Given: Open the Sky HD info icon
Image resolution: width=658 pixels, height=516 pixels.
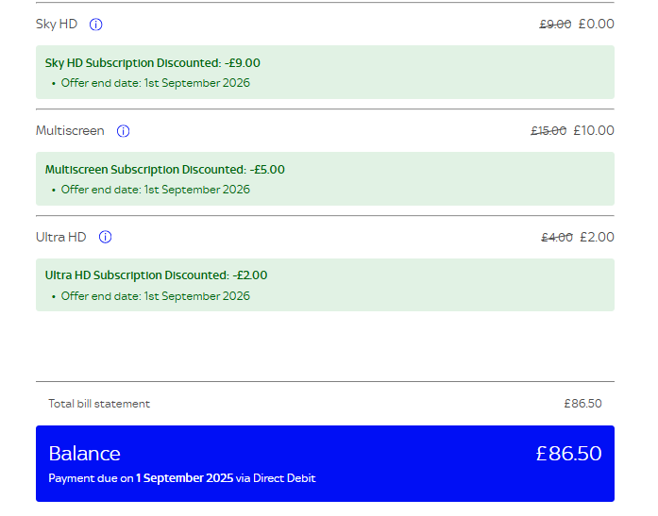Looking at the screenshot, I should click(95, 25).
